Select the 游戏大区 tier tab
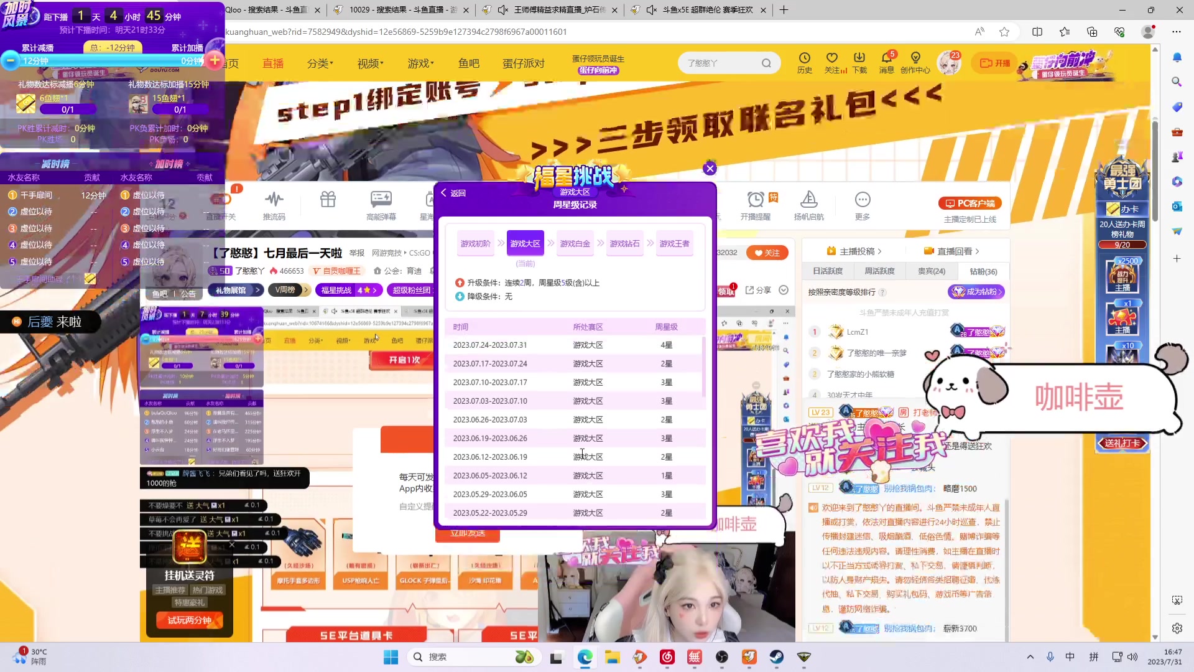 click(525, 243)
